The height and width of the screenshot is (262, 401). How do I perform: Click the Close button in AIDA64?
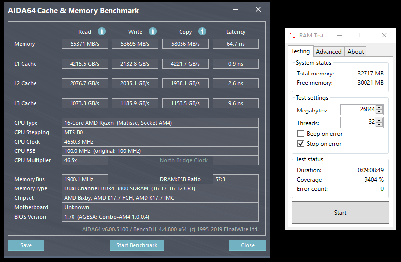tap(247, 245)
